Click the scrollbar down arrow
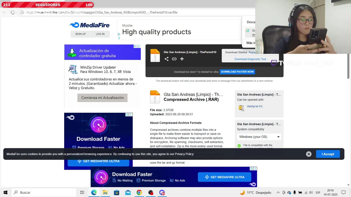351x197 pixels. point(349,185)
